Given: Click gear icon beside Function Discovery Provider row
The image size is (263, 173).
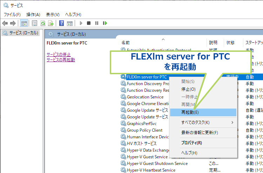Looking at the screenshot, I should 123,84.
